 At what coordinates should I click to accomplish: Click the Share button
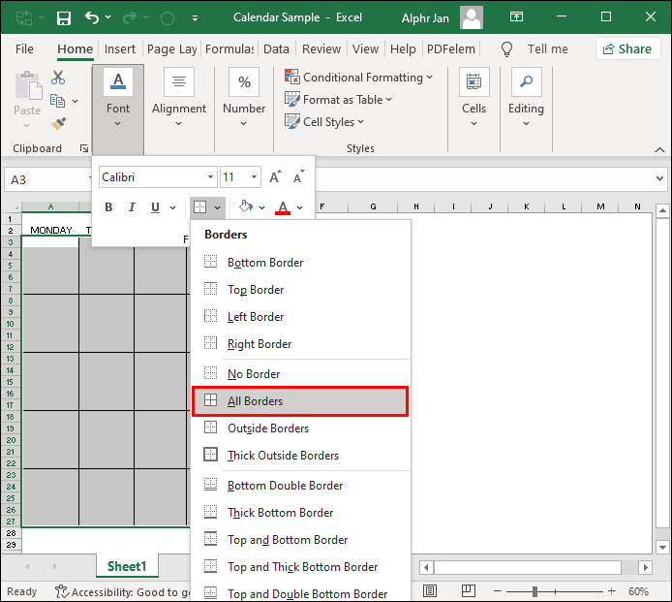click(x=626, y=49)
